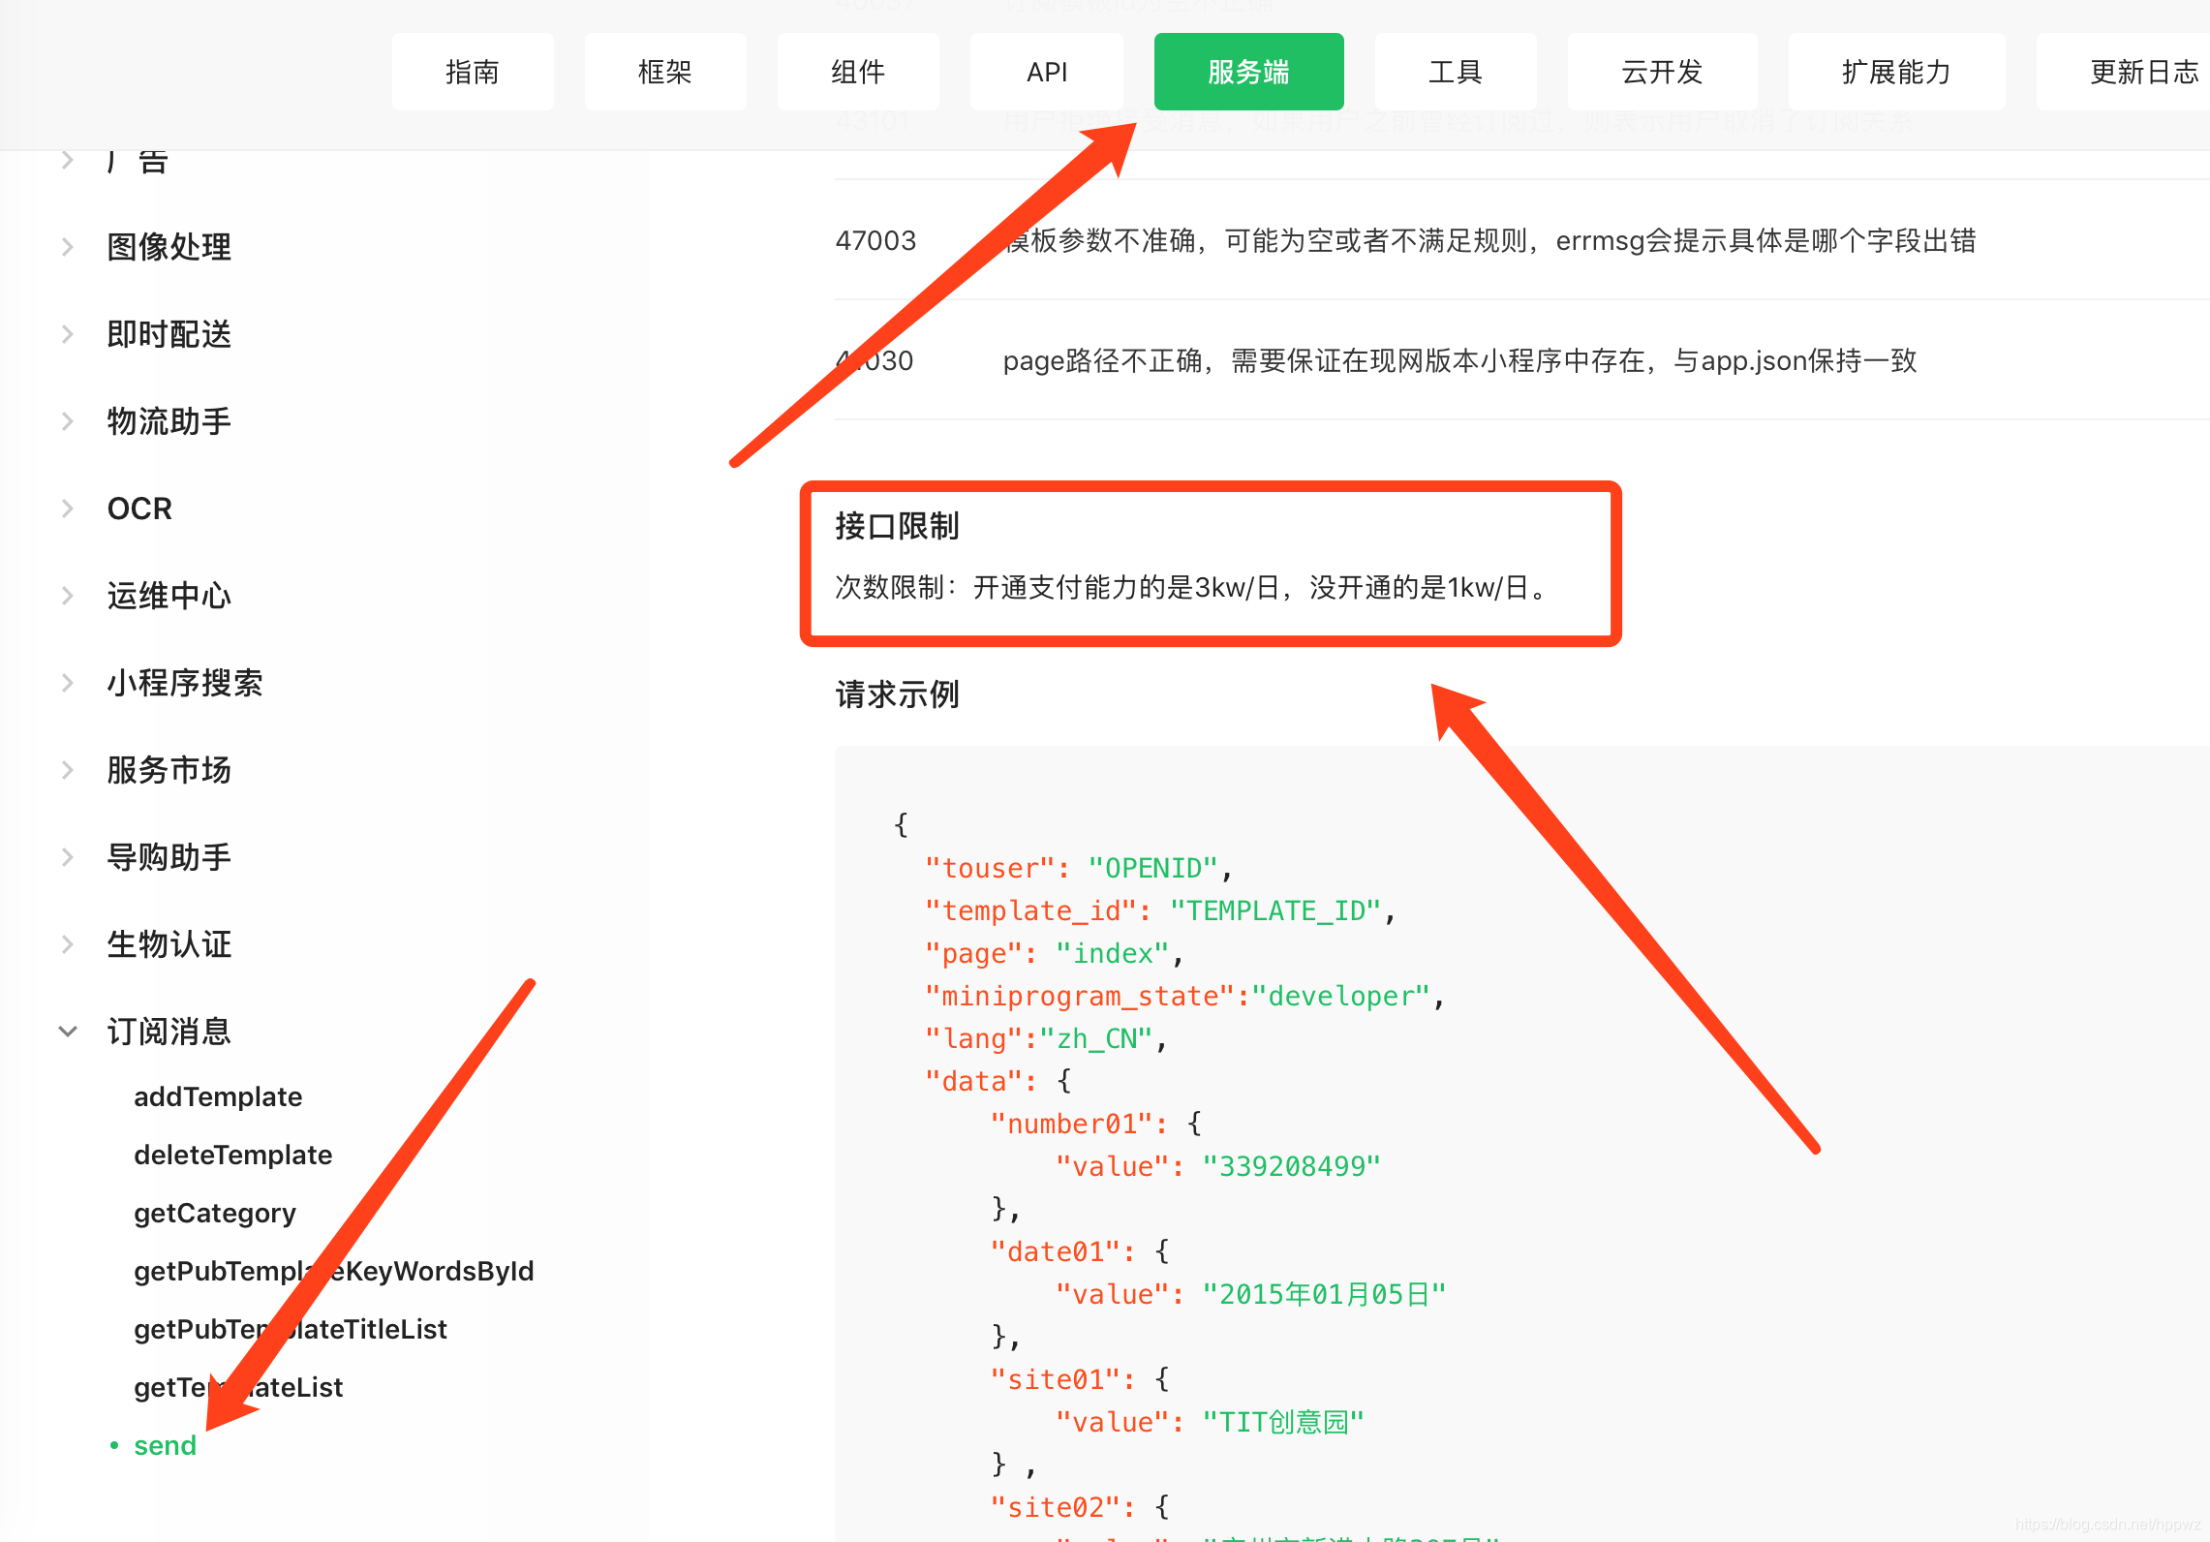Expand the 即时配送 chevron arrow
Viewport: 2210px width, 1542px height.
point(67,334)
